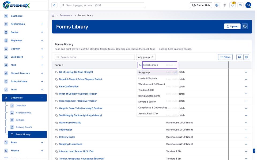Image resolution: width=257 pixels, height=160 pixels.
Task: Switch to column view layout icon
Action: (x=246, y=57)
